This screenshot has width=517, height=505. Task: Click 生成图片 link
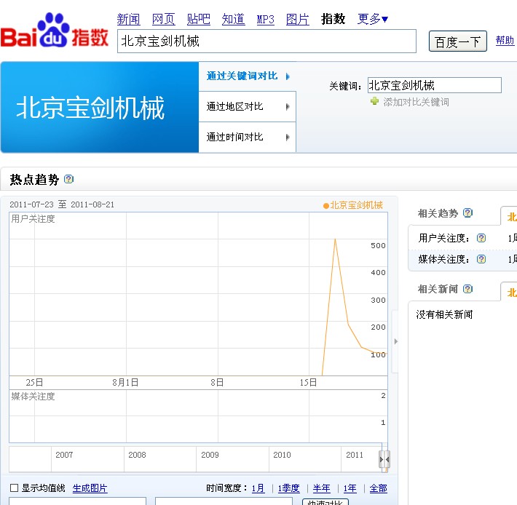90,488
